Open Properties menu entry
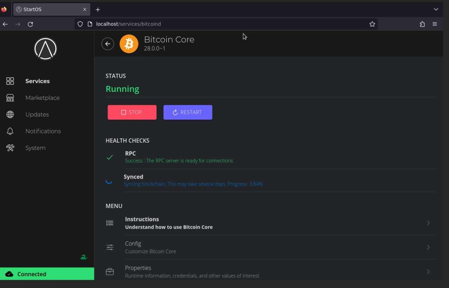Viewport: 449px width, 288px height. click(x=271, y=272)
